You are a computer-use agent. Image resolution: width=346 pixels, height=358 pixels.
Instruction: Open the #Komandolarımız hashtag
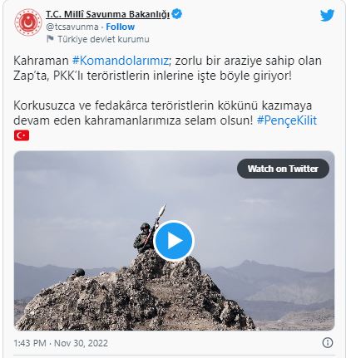coord(121,61)
